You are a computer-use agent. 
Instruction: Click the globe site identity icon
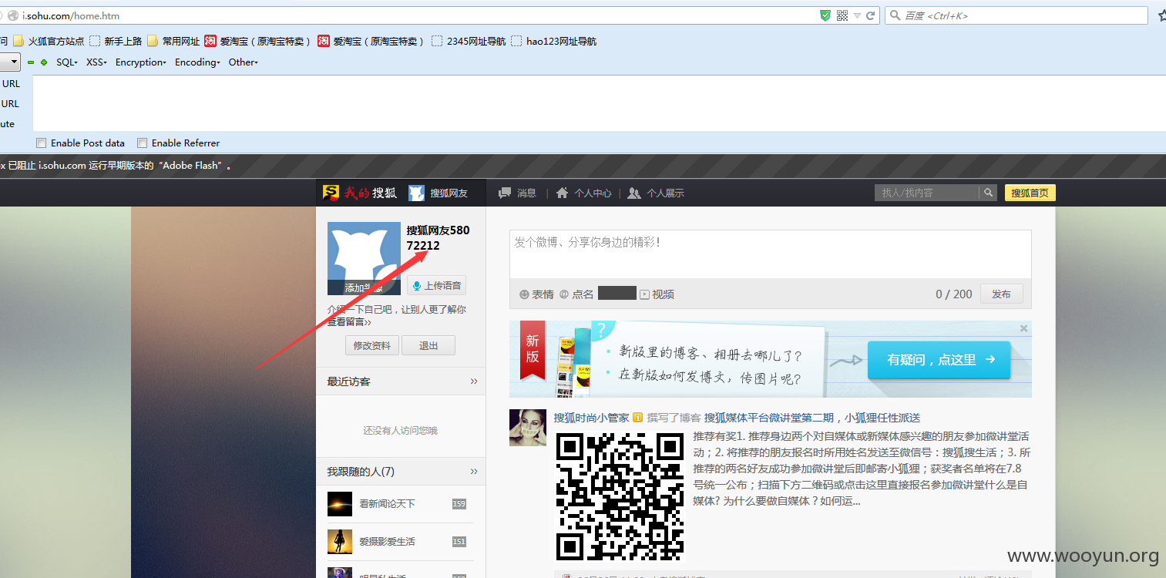[x=12, y=15]
